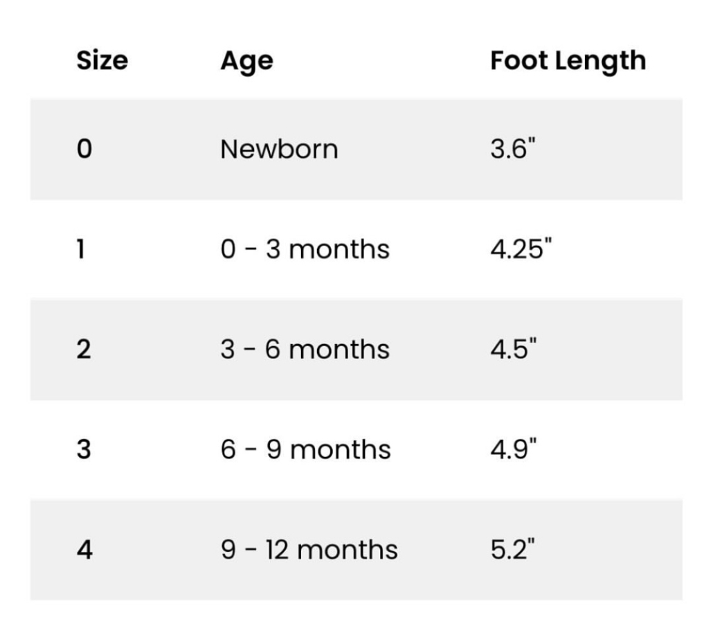Image resolution: width=713 pixels, height=619 pixels.
Task: Click the 4.25" foot length value
Action: click(521, 249)
